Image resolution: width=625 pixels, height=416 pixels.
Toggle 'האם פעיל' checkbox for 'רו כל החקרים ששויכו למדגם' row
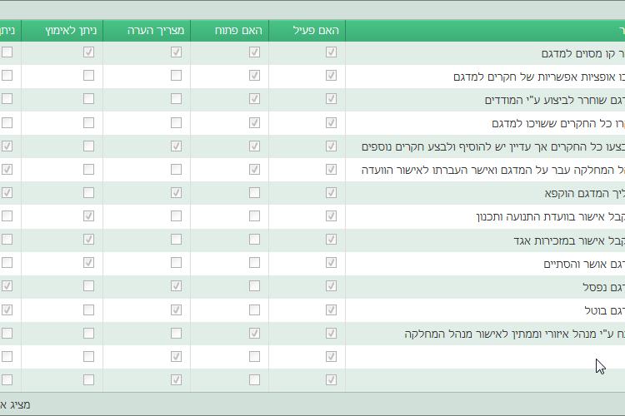point(331,122)
